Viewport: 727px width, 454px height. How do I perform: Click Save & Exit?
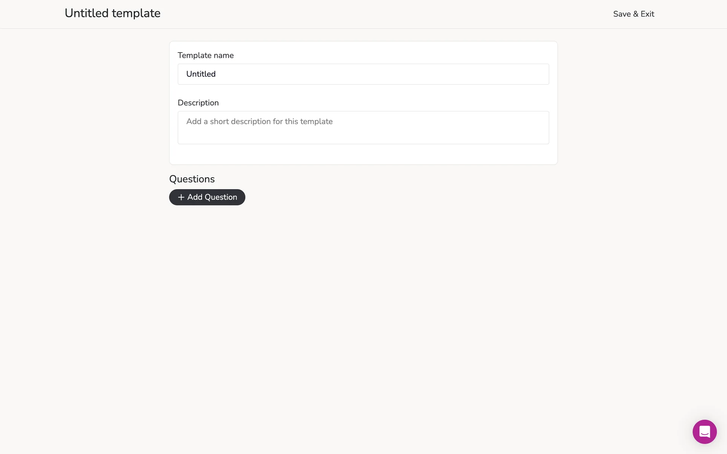click(633, 14)
